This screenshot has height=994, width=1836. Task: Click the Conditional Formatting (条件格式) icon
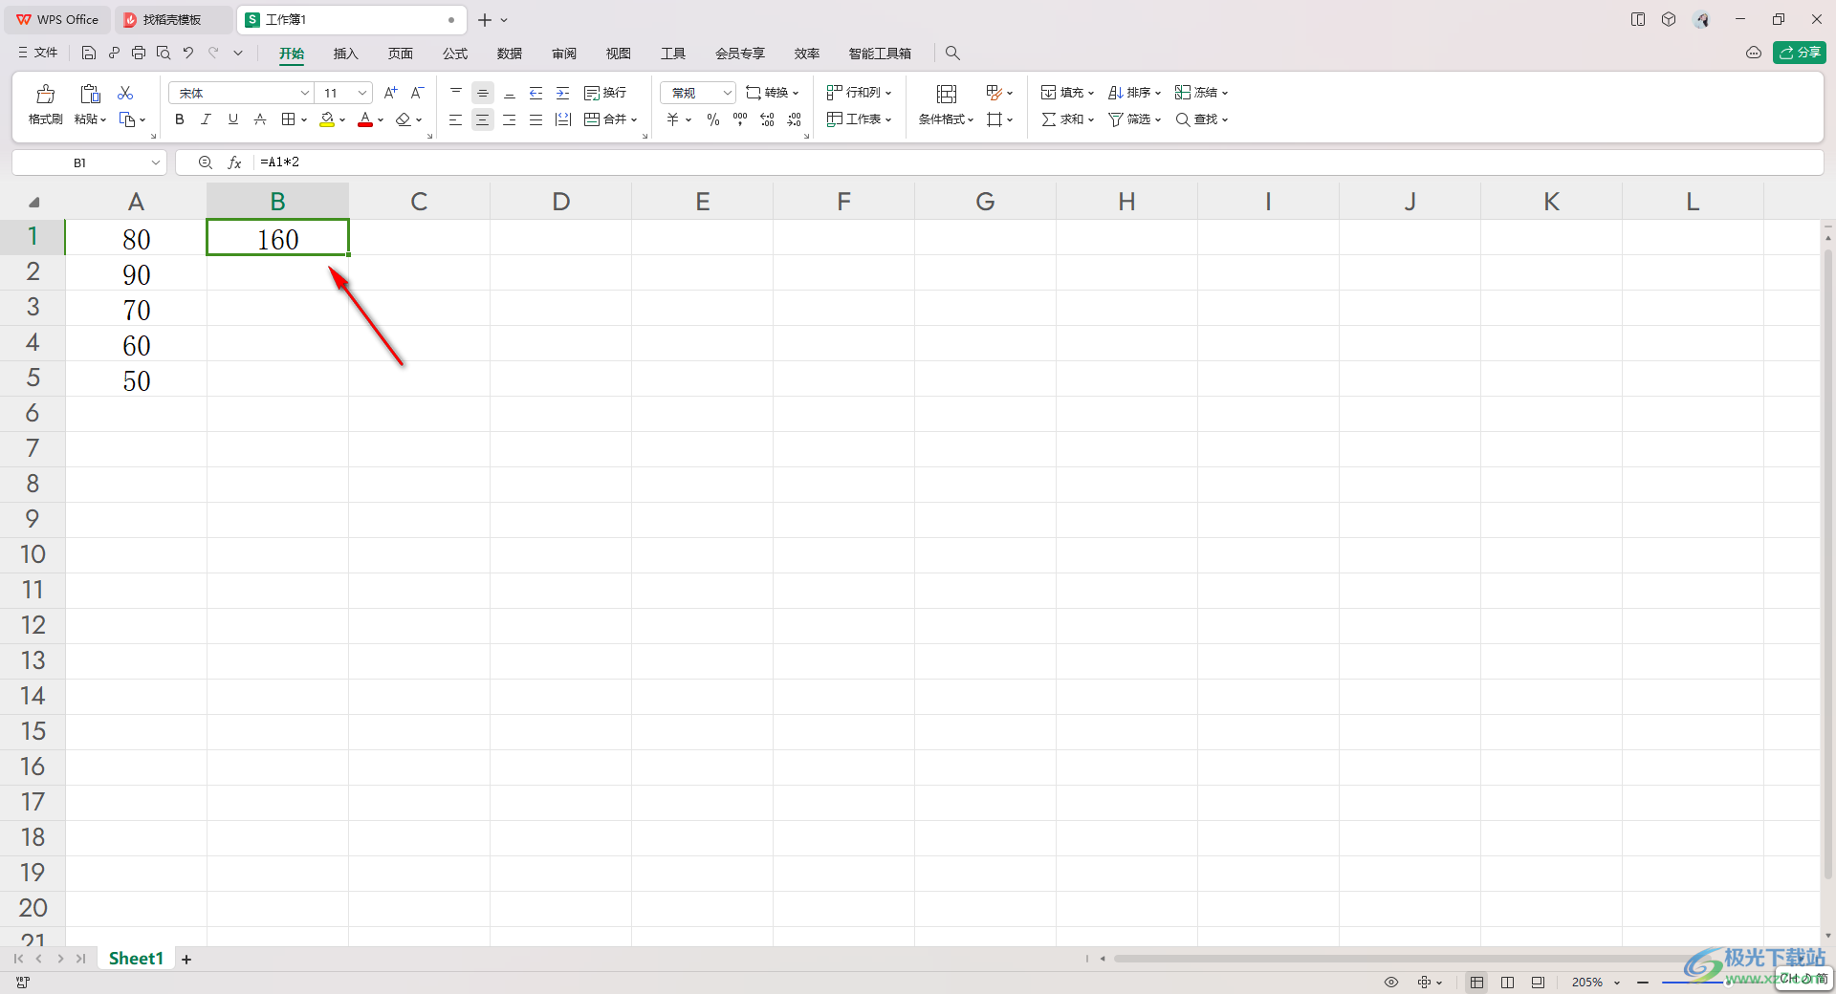click(947, 94)
